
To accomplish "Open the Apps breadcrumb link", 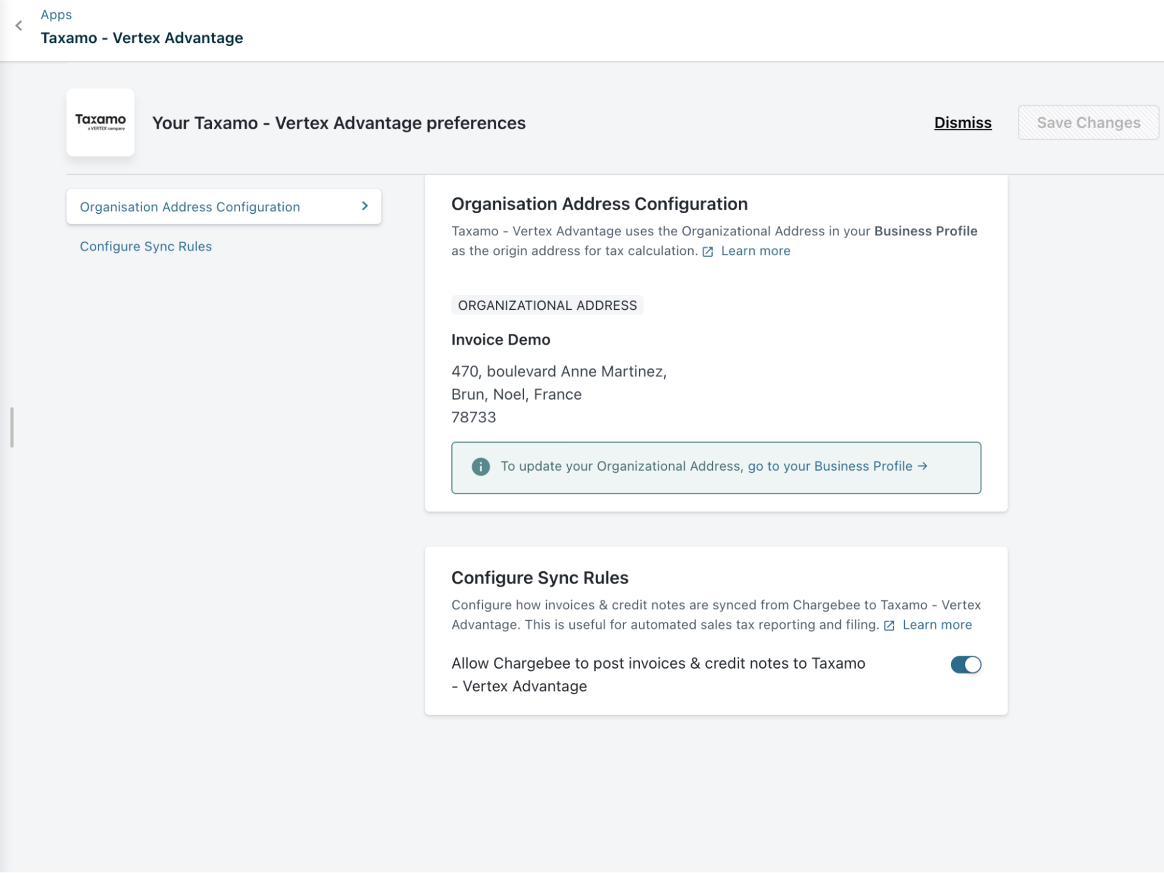I will coord(56,15).
